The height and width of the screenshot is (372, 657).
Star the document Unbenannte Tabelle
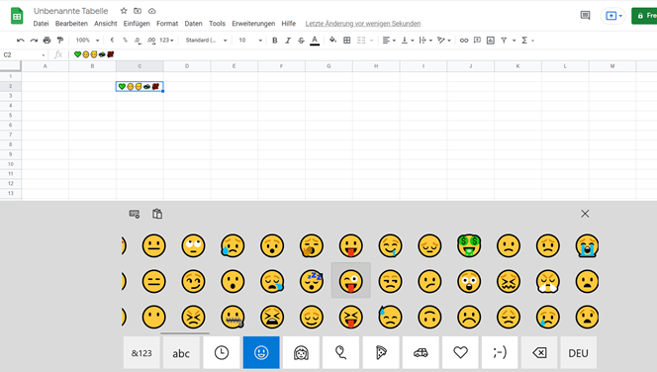[x=124, y=11]
